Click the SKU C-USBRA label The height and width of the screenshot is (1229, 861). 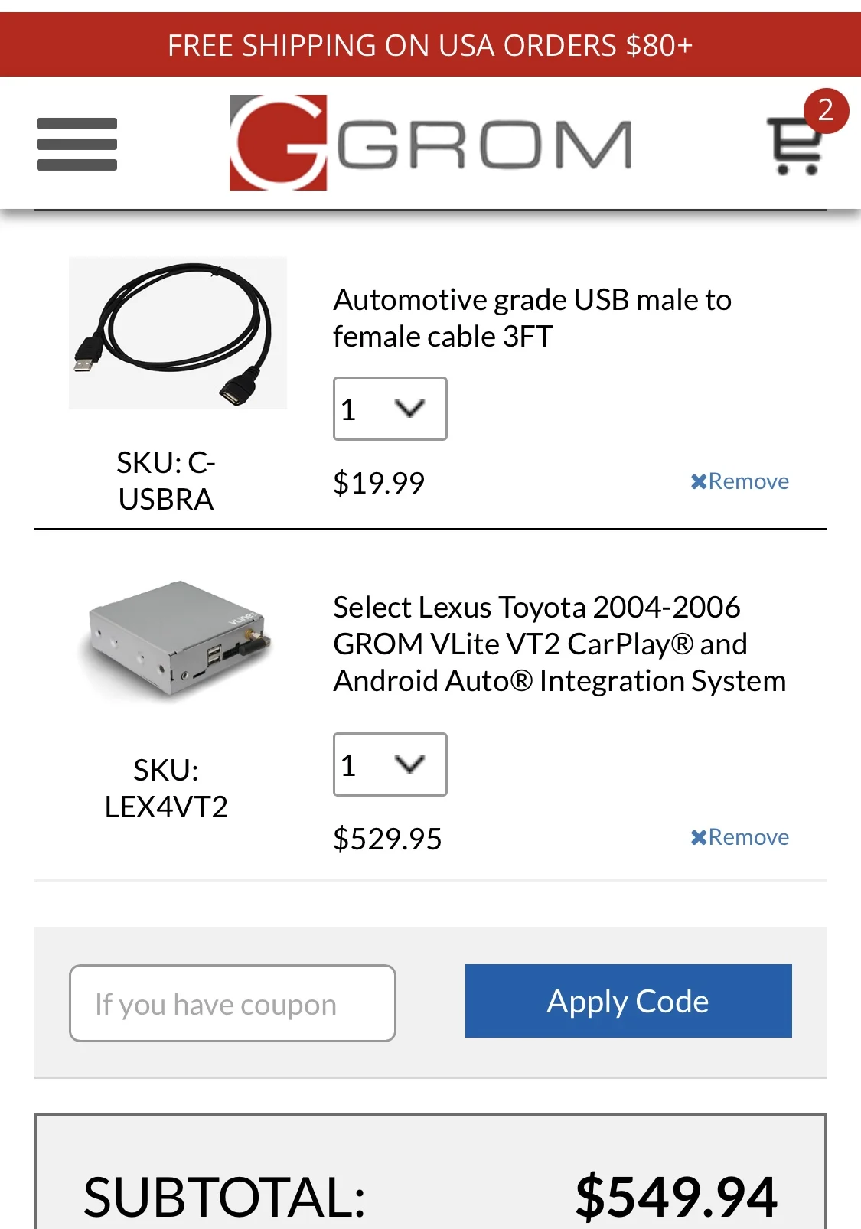[166, 481]
